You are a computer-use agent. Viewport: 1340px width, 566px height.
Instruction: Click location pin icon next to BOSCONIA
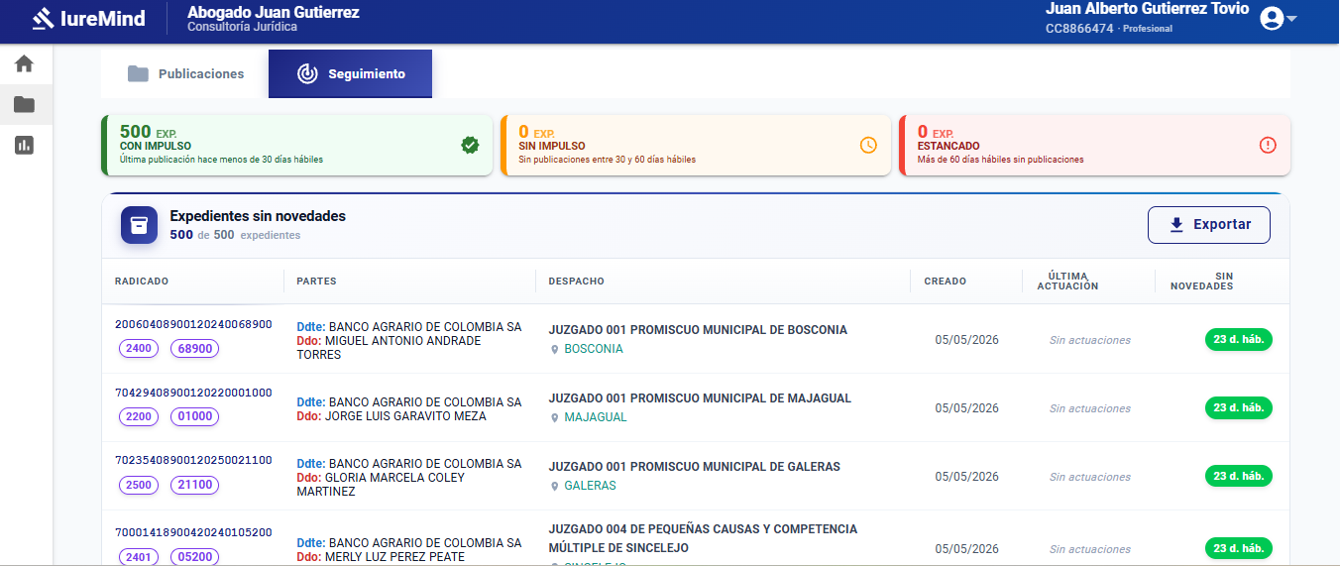(555, 350)
